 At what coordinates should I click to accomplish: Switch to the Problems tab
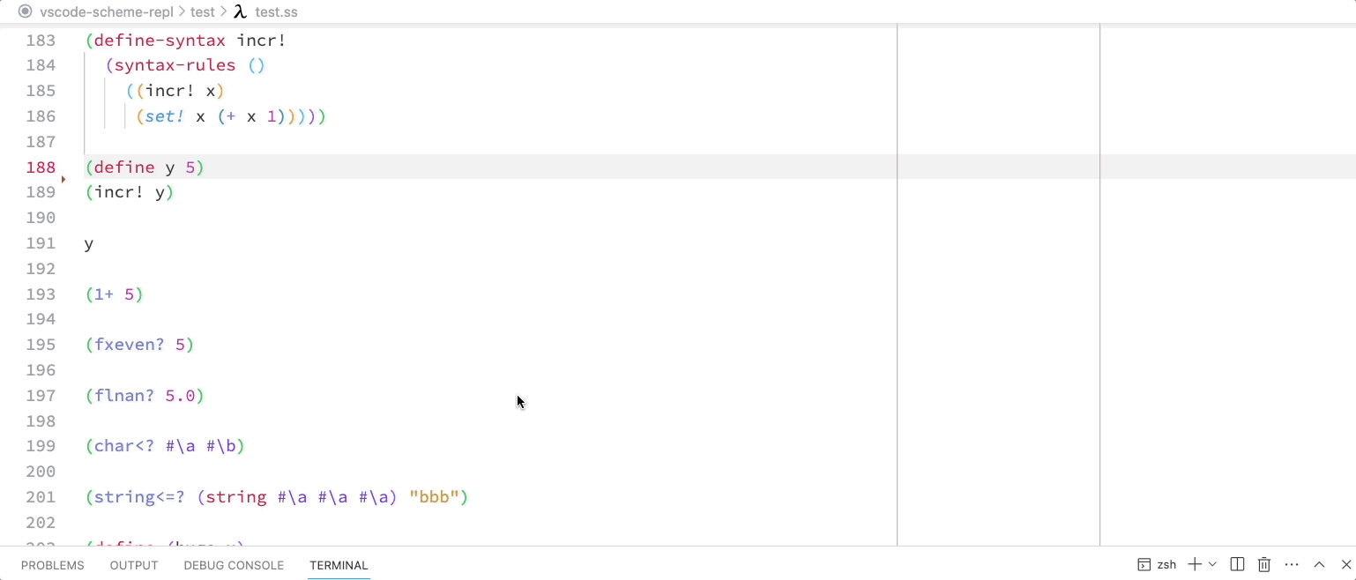coord(53,566)
